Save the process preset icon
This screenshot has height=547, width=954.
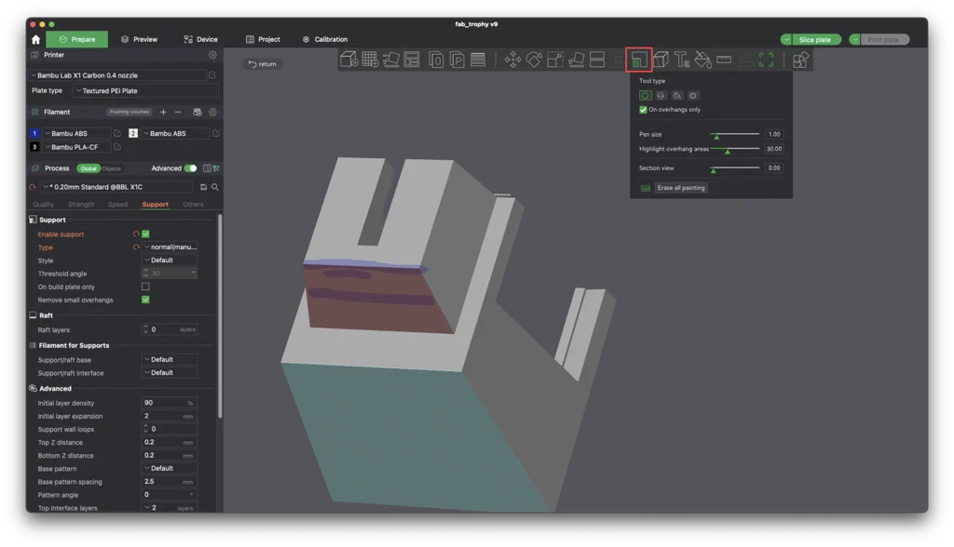(203, 187)
